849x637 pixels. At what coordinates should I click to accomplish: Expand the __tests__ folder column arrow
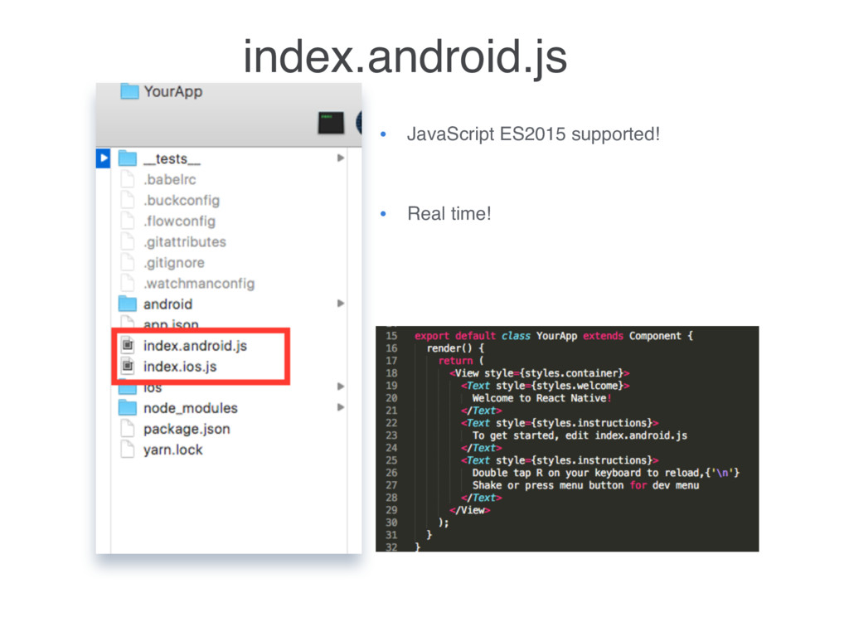point(341,158)
